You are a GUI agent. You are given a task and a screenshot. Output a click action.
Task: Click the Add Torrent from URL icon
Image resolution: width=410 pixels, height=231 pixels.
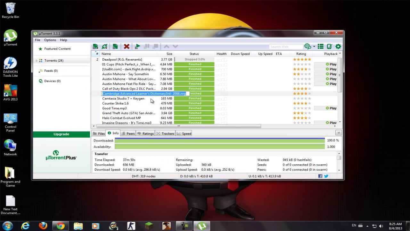104,47
